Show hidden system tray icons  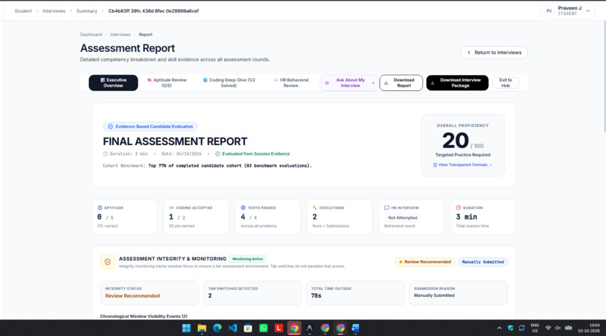tap(499, 328)
